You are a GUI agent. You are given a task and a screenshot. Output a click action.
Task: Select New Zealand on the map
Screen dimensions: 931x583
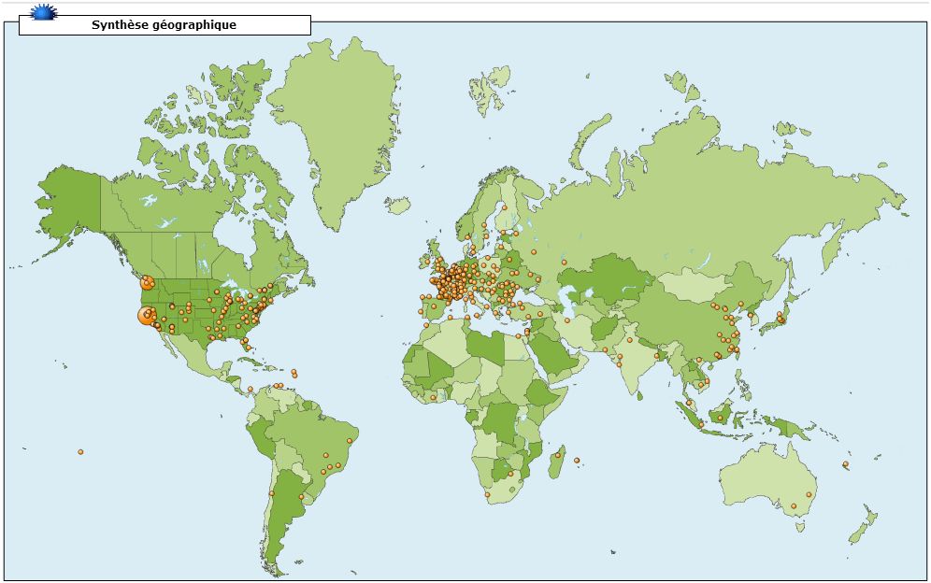864,524
